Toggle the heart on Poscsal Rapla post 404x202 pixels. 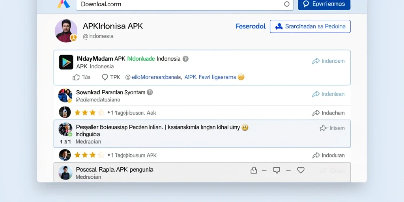click(301, 170)
